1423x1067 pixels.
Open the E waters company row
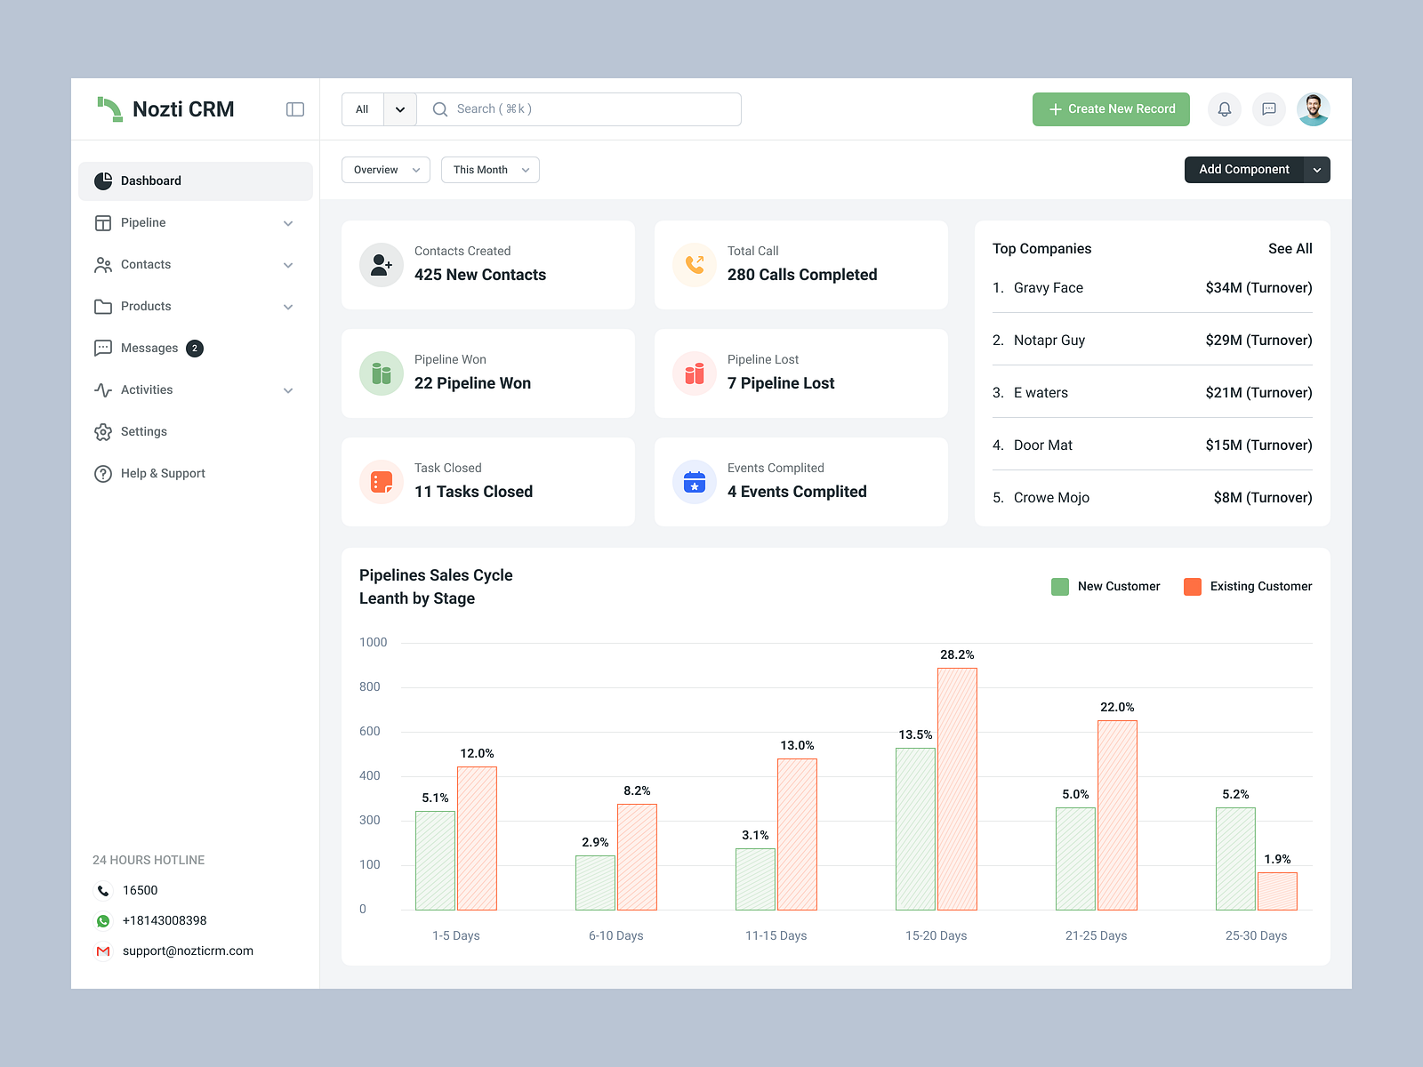[x=1153, y=393]
